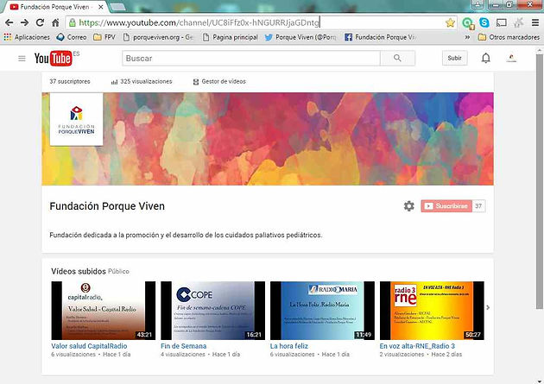Open the account avatar menu

click(x=511, y=58)
